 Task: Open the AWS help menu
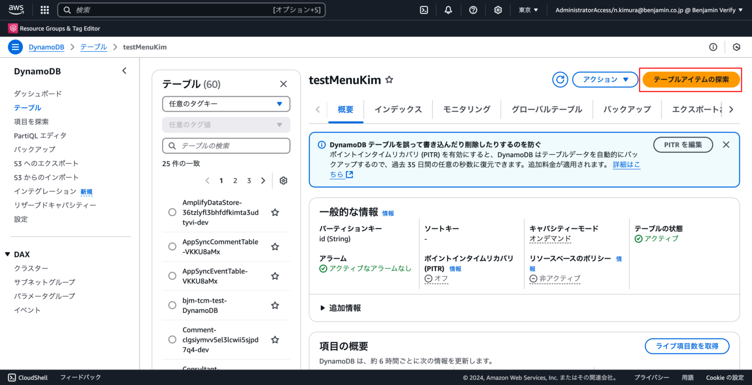tap(473, 9)
